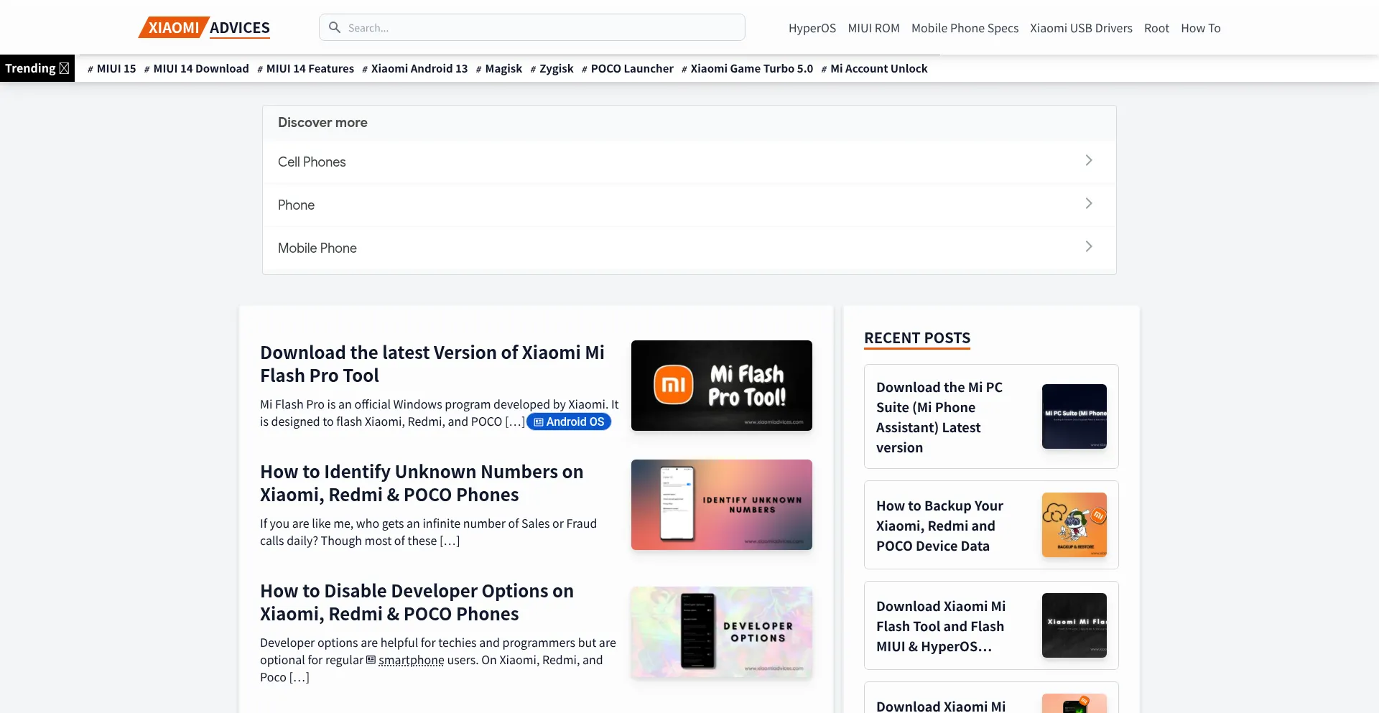Open Xiaomi USB Drivers menu
This screenshot has height=713, width=1379.
click(x=1081, y=28)
